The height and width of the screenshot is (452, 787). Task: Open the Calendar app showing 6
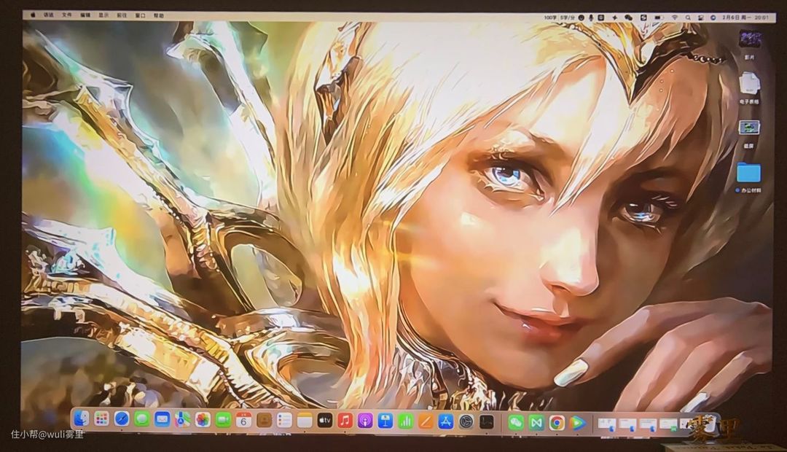[x=243, y=420]
